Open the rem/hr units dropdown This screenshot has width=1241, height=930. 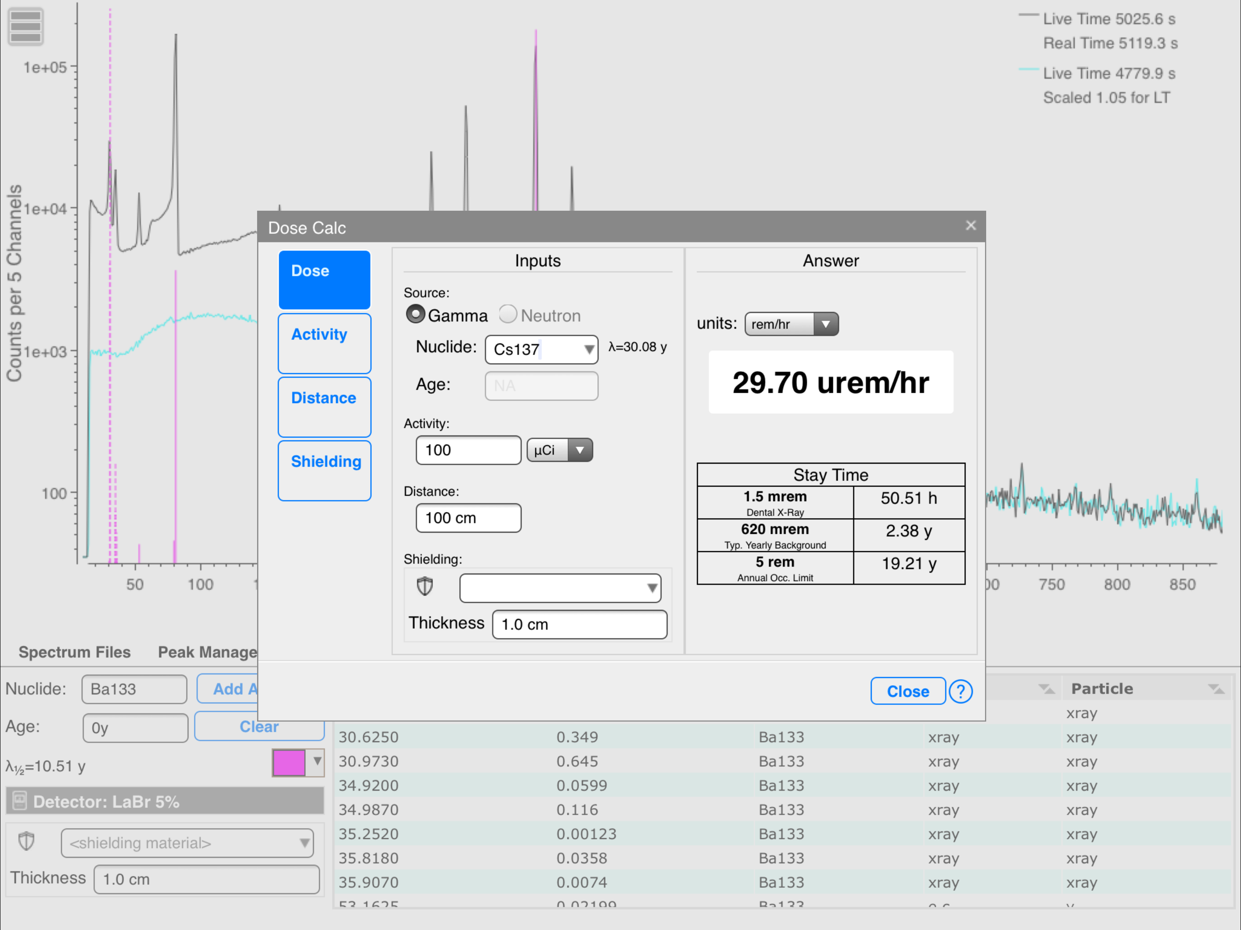pyautogui.click(x=791, y=324)
